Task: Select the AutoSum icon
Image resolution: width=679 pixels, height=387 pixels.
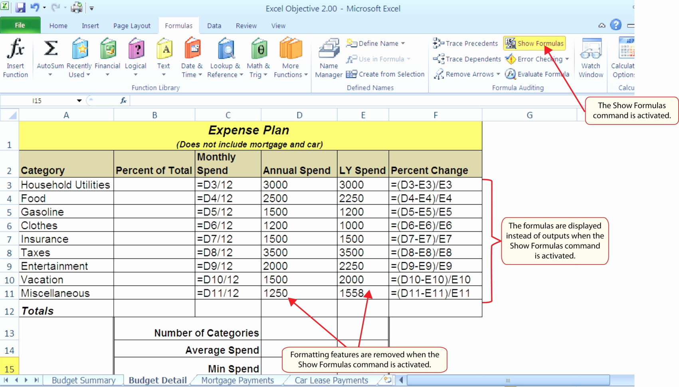Action: pyautogui.click(x=50, y=50)
